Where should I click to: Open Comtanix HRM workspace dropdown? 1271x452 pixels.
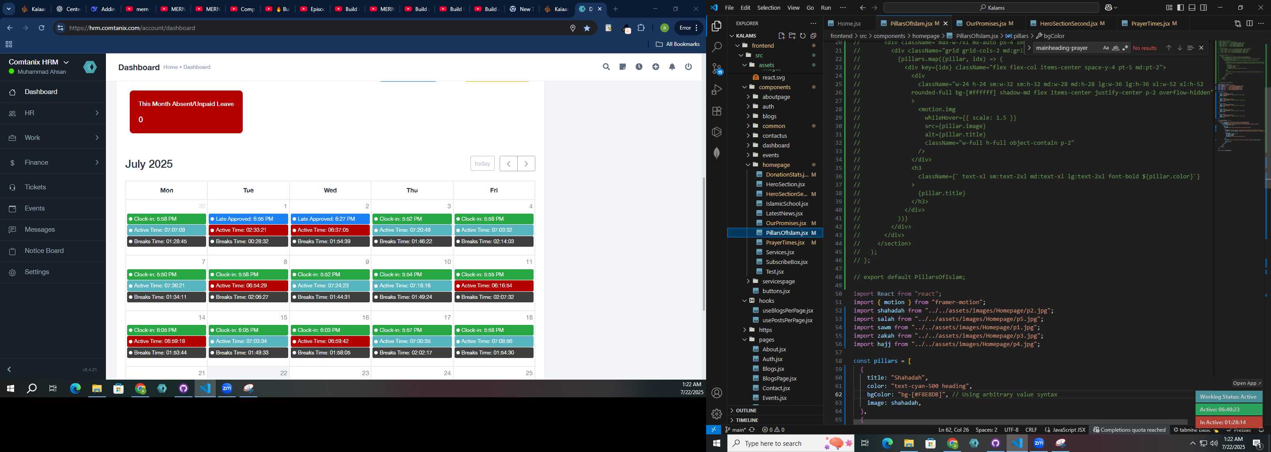click(x=38, y=62)
